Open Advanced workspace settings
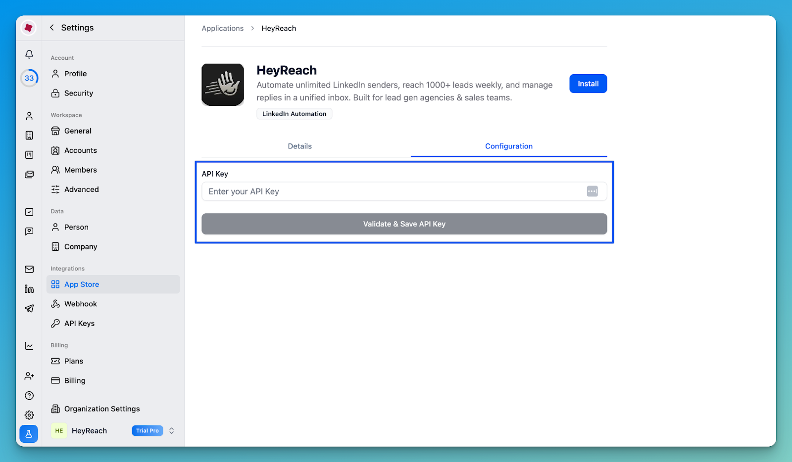The image size is (792, 462). 113,189
